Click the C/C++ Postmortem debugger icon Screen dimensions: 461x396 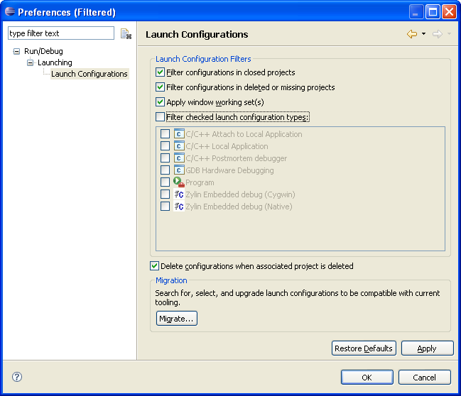179,158
